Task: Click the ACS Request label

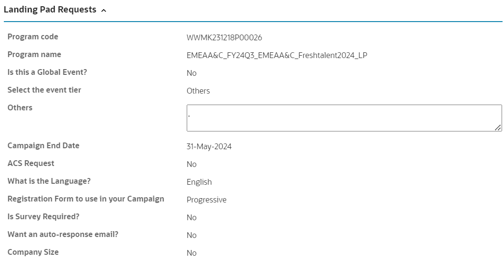Action: (x=31, y=164)
